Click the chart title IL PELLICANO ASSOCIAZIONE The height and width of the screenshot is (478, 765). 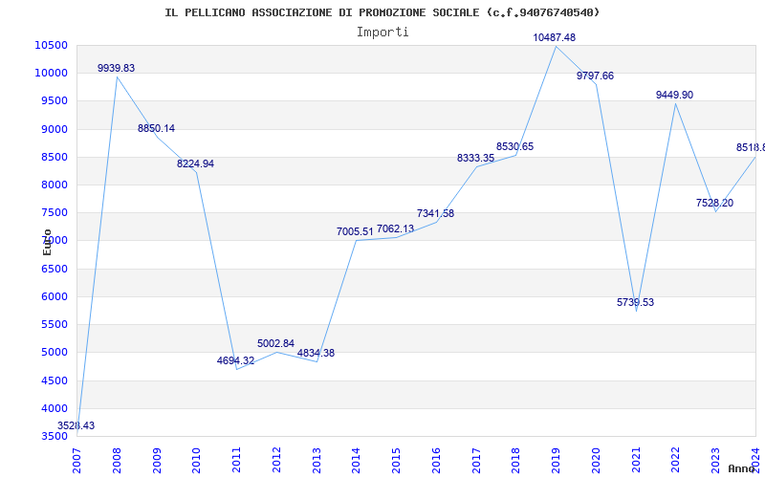click(382, 12)
